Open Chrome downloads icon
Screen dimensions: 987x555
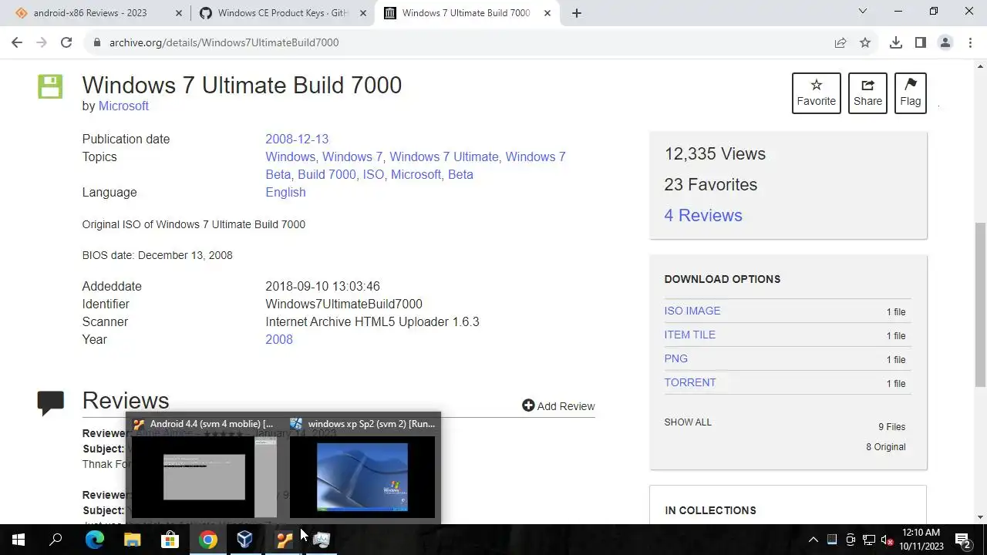coord(896,42)
